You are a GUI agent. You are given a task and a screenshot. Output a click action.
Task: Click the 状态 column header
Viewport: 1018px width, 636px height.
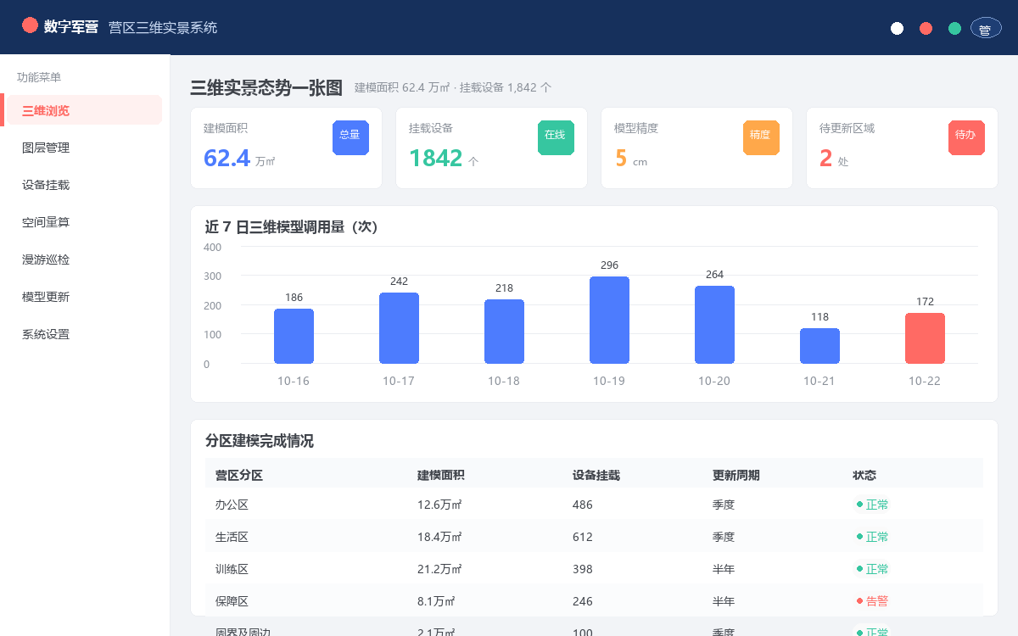pyautogui.click(x=864, y=476)
